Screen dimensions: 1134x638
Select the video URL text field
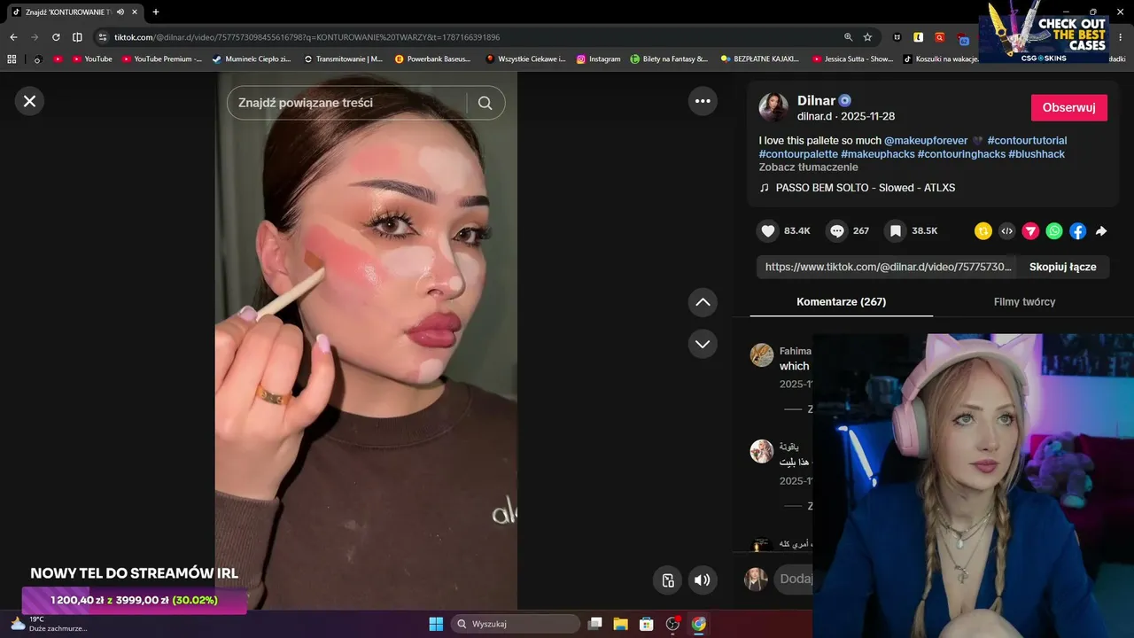(x=888, y=267)
